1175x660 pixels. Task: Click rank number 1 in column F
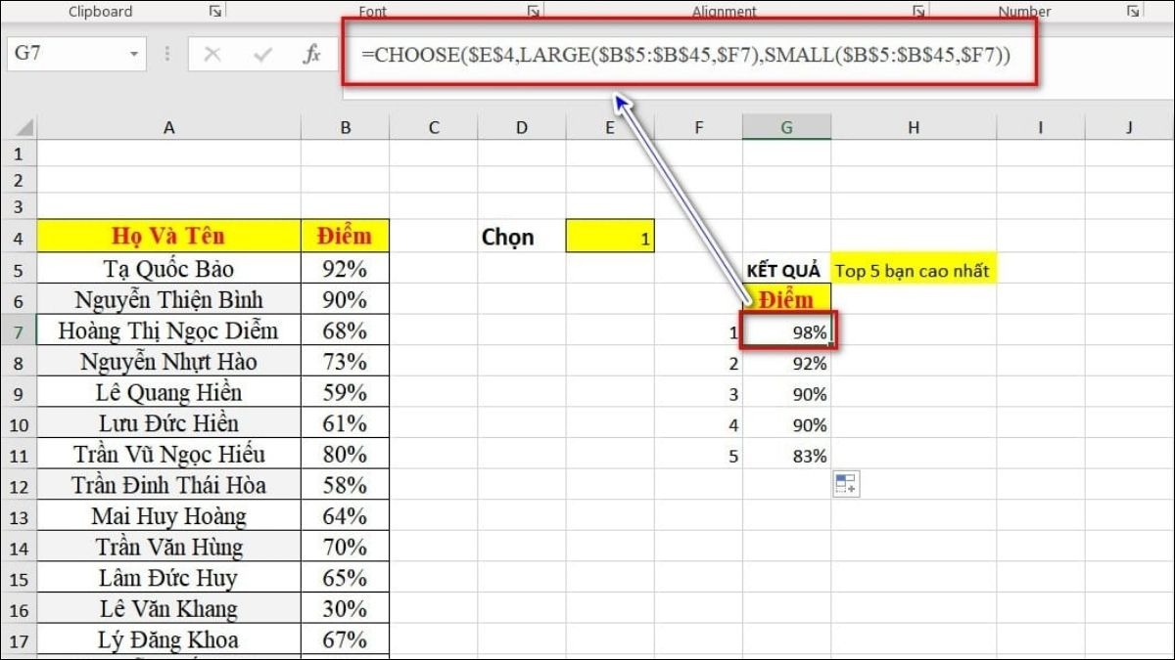(x=698, y=332)
